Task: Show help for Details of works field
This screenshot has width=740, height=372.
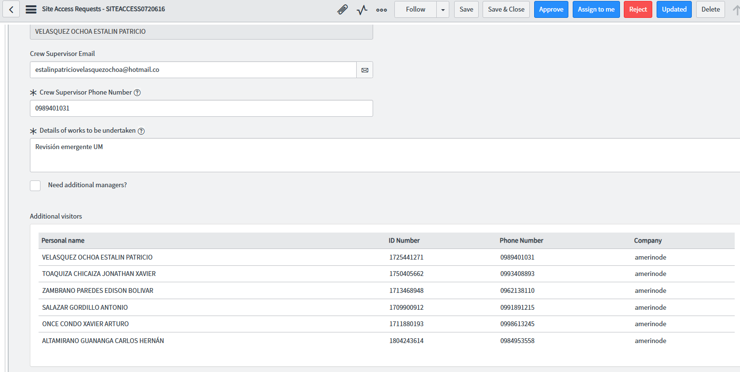Action: (x=141, y=131)
